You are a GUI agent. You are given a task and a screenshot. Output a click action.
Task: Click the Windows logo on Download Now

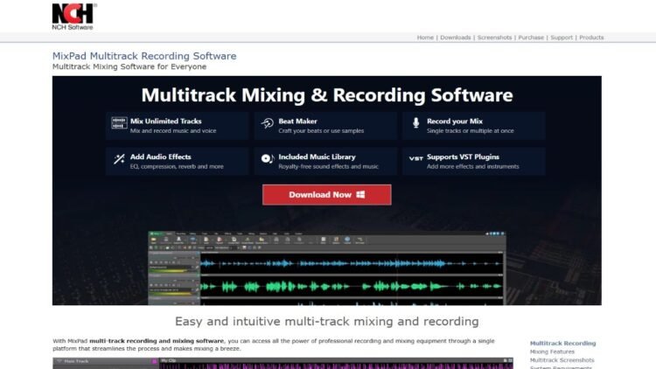click(360, 194)
